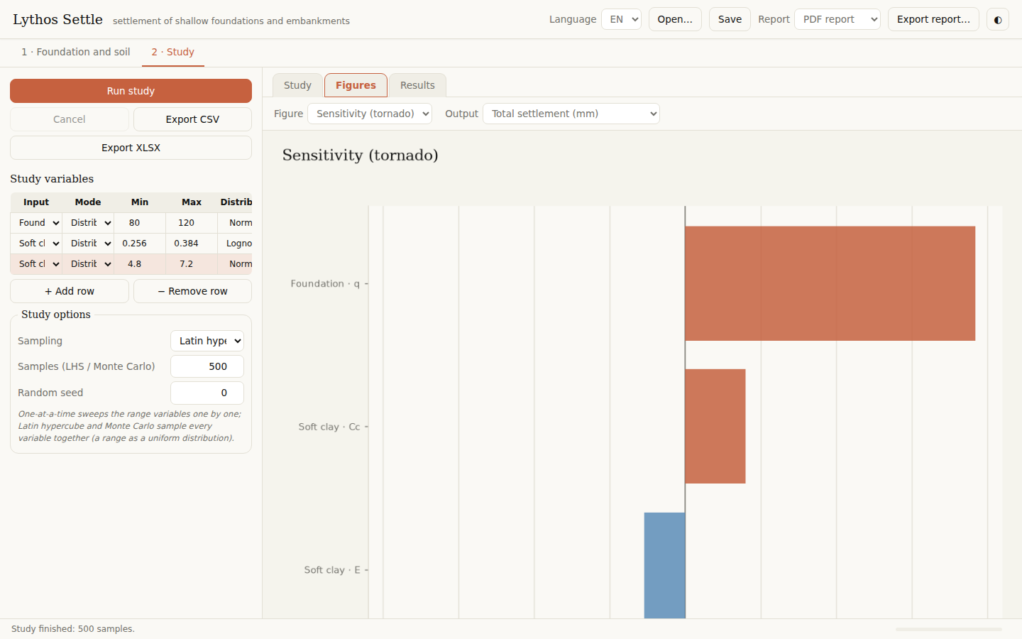Select the Figures sub-tab
This screenshot has width=1022, height=639.
tap(356, 85)
